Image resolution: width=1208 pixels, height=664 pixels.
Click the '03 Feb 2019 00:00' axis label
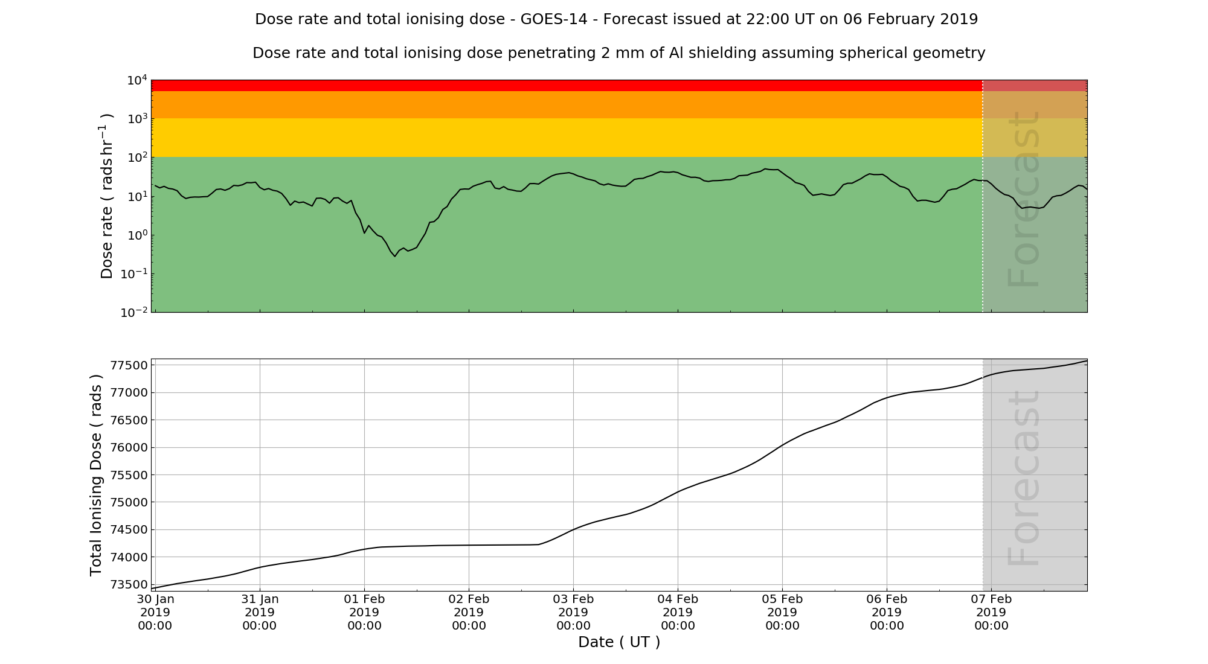573,612
